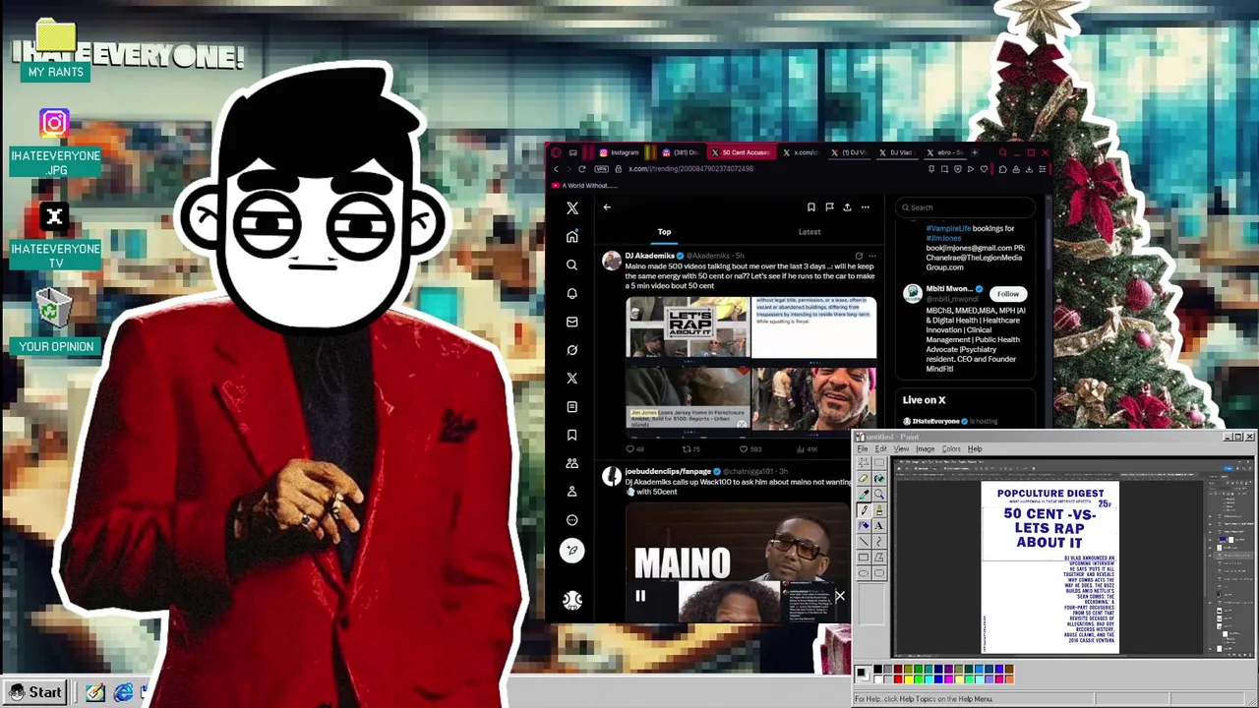Open the X IHATEEVERYONE TV desktop icon

pos(54,237)
